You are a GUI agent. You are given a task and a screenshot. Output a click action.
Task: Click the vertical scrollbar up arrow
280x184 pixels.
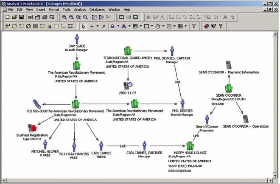point(275,34)
